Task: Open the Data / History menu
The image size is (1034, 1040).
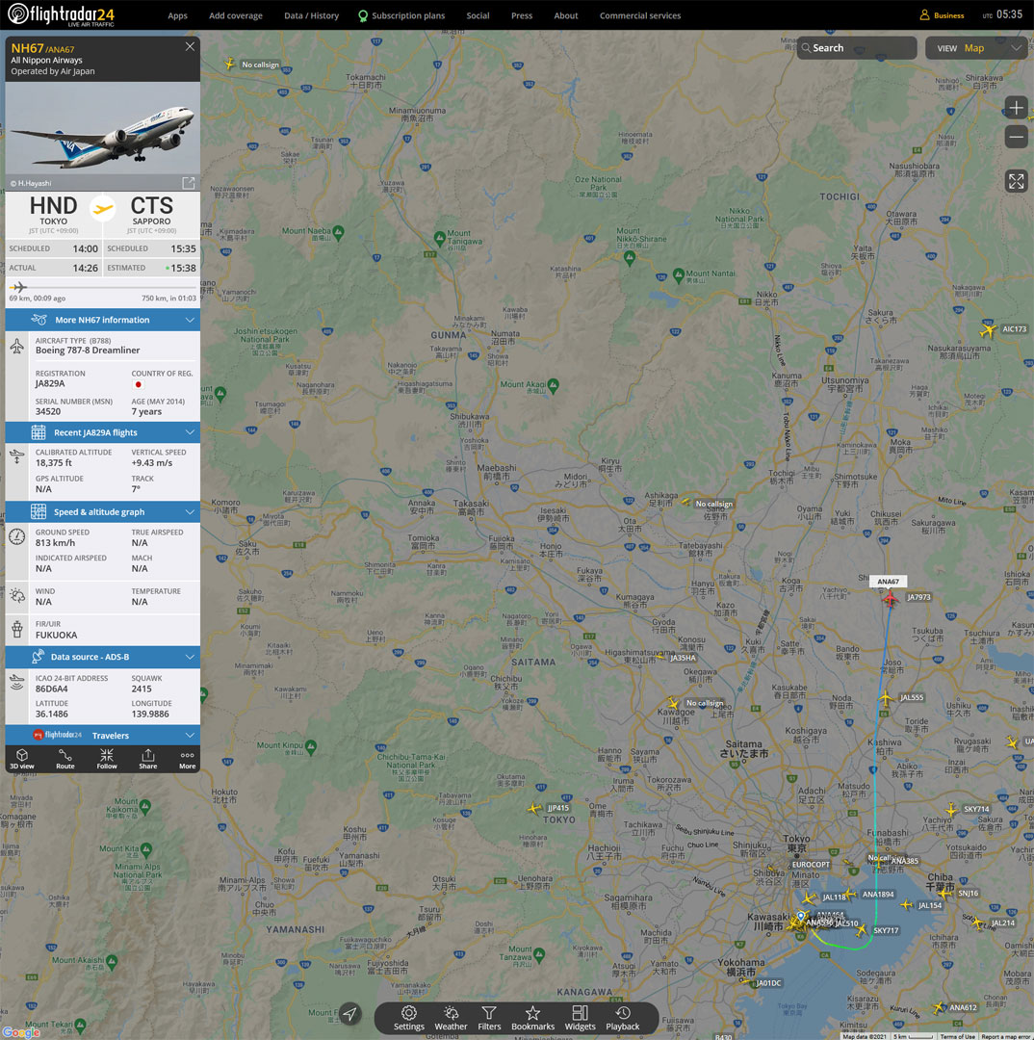Action: click(311, 15)
